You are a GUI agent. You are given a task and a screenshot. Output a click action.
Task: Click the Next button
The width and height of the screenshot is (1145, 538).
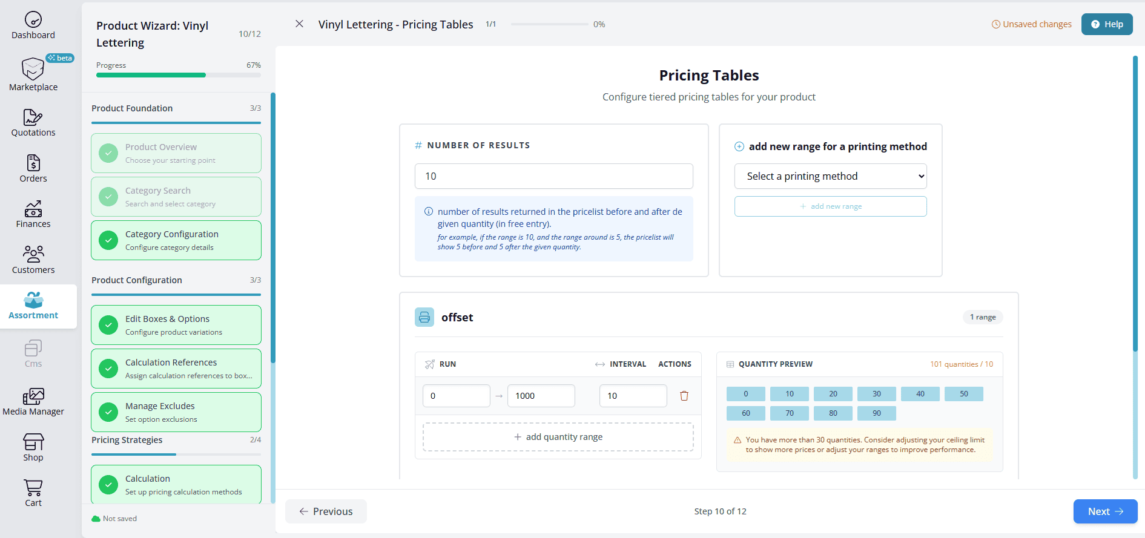[1104, 511]
